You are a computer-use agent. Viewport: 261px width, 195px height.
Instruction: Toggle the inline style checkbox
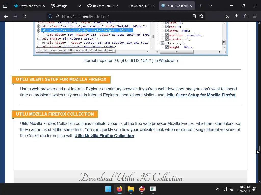coord(162,43)
